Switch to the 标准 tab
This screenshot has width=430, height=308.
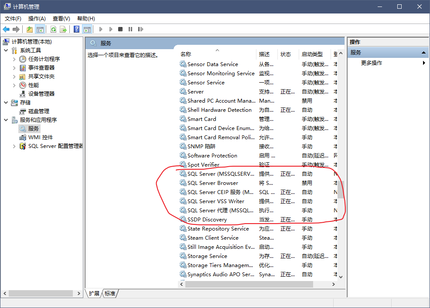click(x=110, y=294)
